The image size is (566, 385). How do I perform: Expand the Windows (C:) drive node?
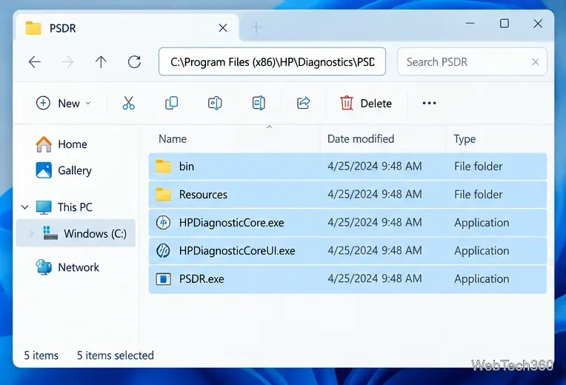[x=32, y=234]
